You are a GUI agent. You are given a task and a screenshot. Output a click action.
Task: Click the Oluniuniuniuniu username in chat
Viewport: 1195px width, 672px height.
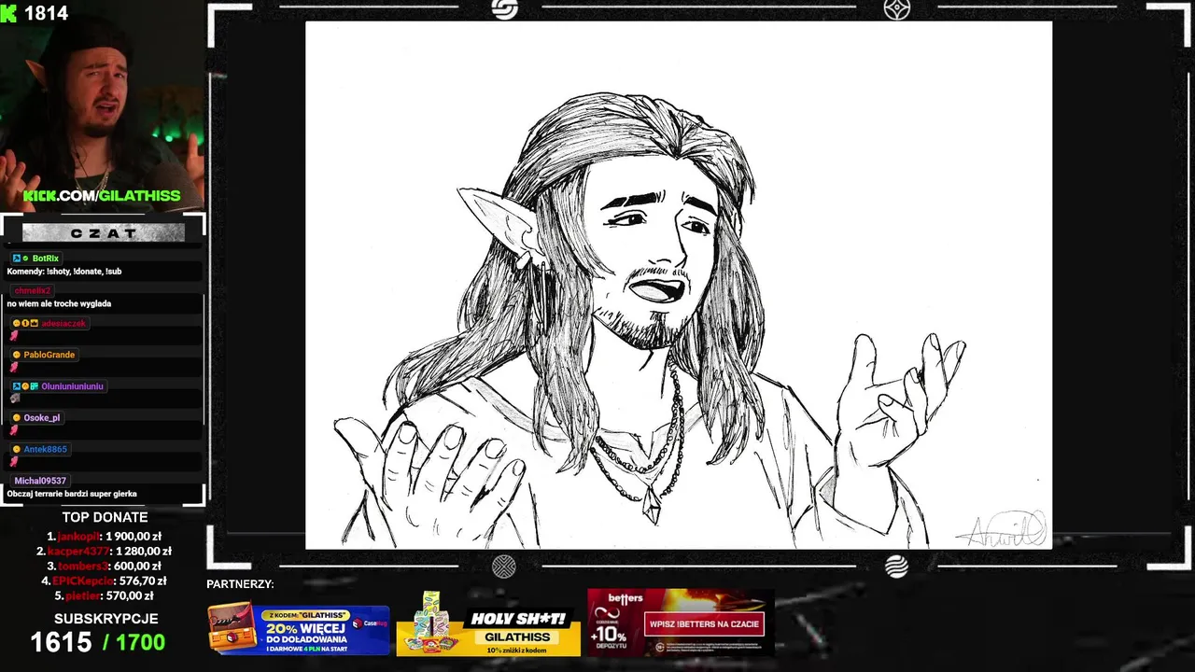[x=73, y=386]
